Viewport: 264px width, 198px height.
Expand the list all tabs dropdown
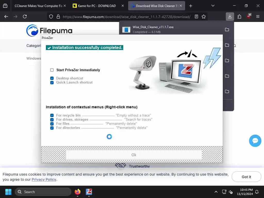pos(213,6)
